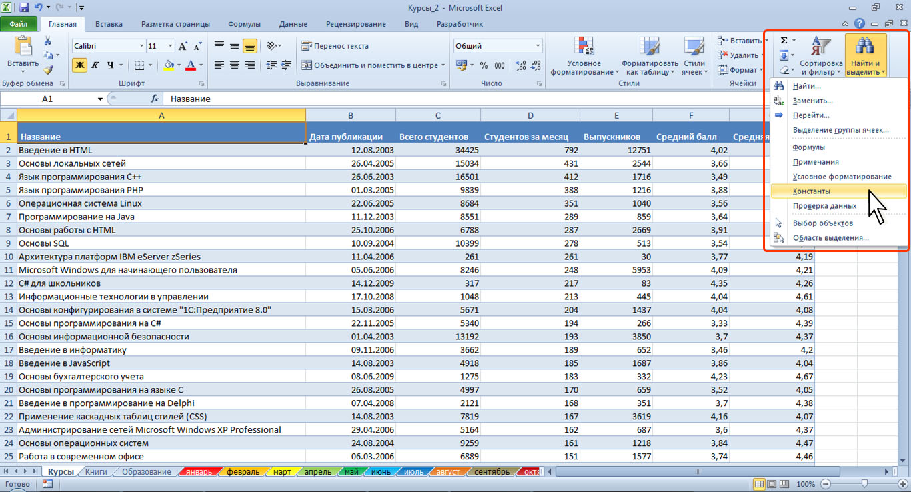Click the Save icon in quick access toolbar
The height and width of the screenshot is (492, 911).
(x=24, y=8)
